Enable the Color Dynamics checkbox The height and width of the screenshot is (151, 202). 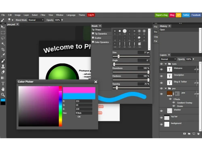coord(93,42)
